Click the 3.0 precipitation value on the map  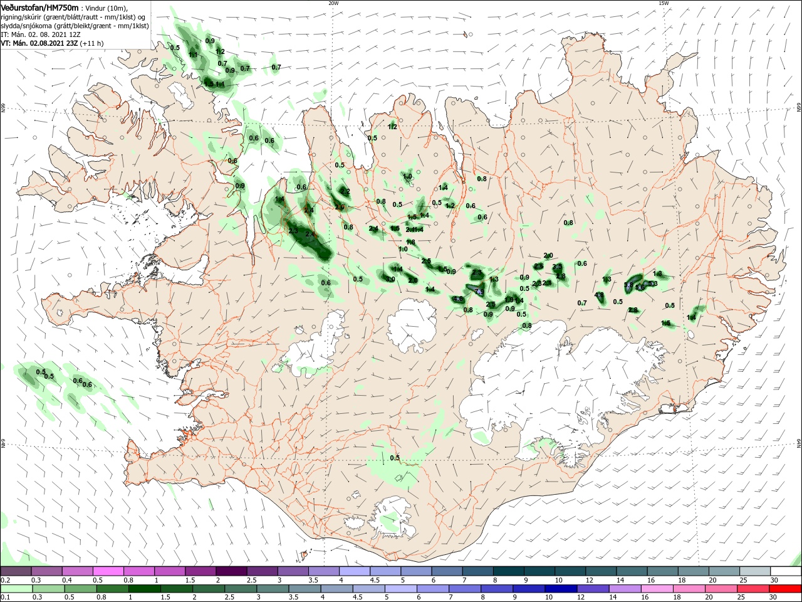[390, 279]
